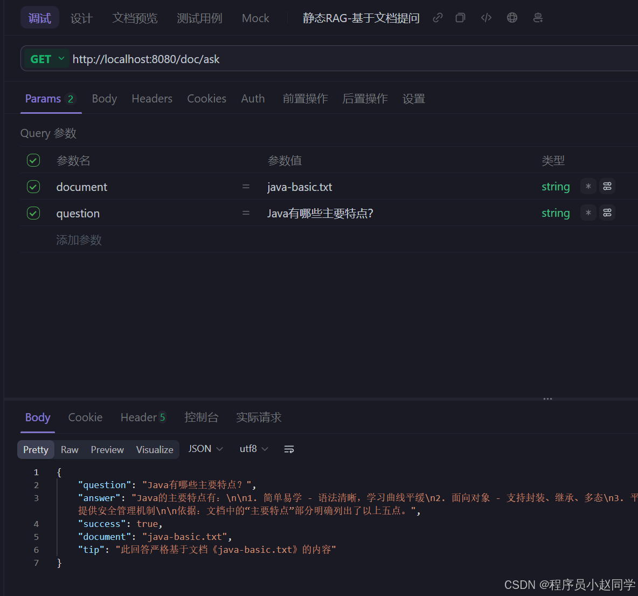
Task: Toggle the Query 参数 select-all checkbox
Action: pyautogui.click(x=33, y=160)
